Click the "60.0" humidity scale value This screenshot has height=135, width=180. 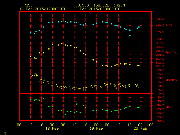[161, 113]
